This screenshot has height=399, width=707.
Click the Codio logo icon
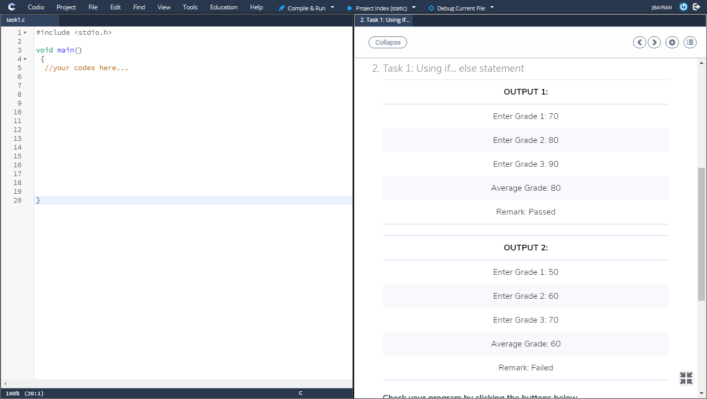pyautogui.click(x=11, y=7)
